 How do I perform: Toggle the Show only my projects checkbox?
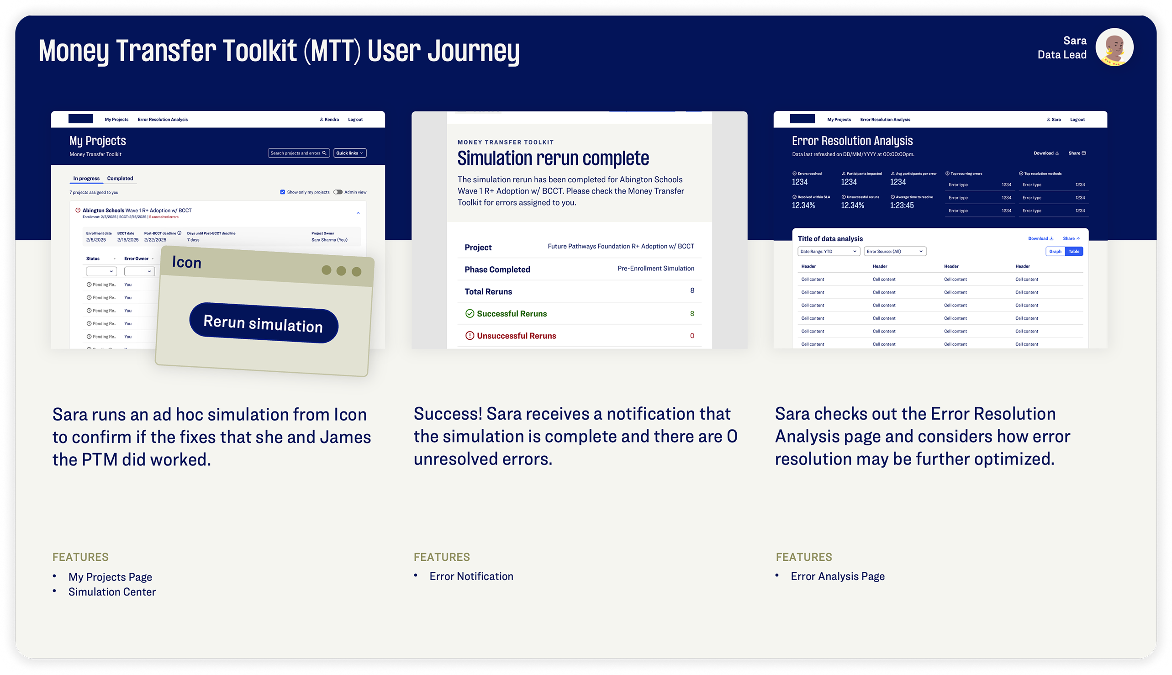[x=282, y=192]
